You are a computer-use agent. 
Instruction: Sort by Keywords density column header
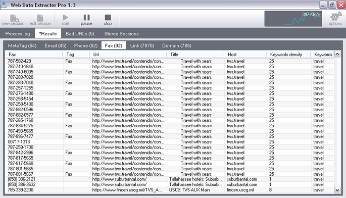(x=288, y=55)
